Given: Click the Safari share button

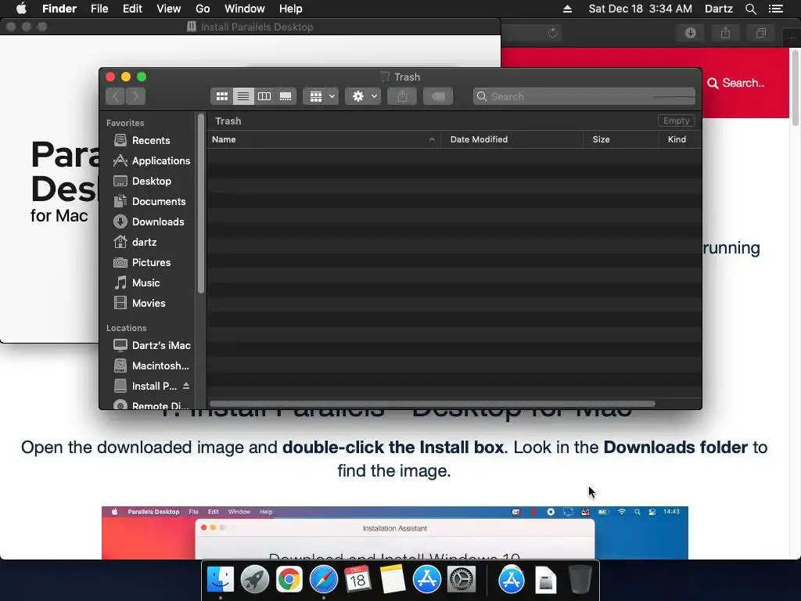Looking at the screenshot, I should tap(725, 33).
